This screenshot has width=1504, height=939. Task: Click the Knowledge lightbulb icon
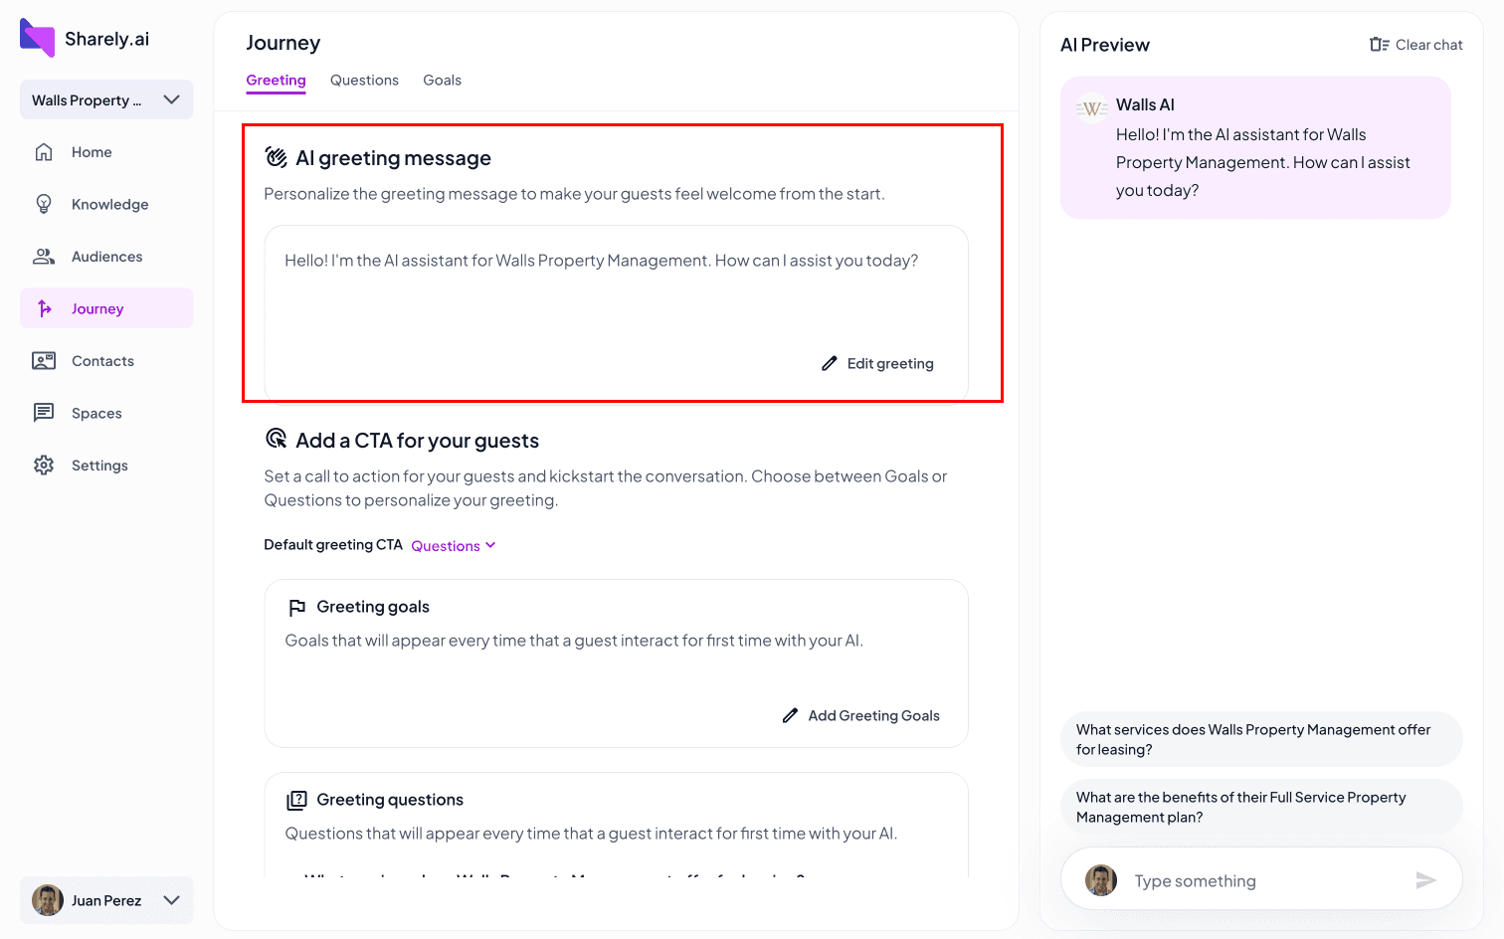pyautogui.click(x=44, y=204)
